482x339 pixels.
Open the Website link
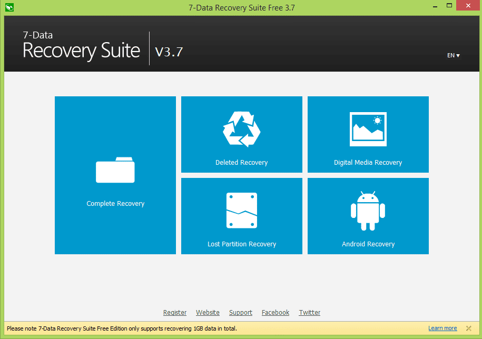coord(208,312)
